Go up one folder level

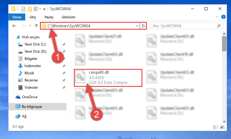click(36, 26)
